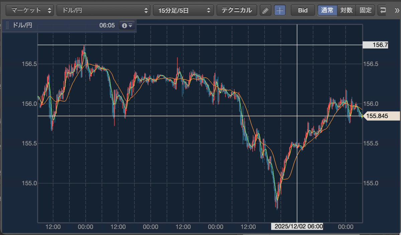This screenshot has width=401, height=235.
Task: Open the マーケット dropdown
Action: coord(30,10)
